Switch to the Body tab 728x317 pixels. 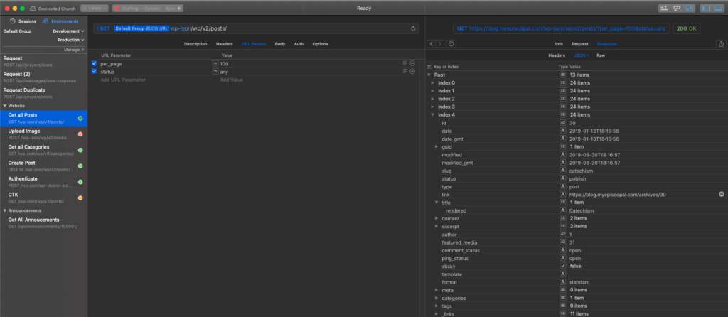coord(280,44)
